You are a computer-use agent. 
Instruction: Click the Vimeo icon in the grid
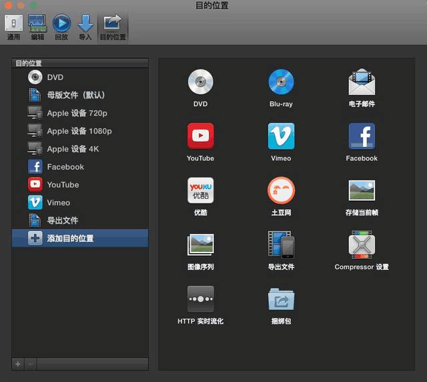pyautogui.click(x=281, y=136)
